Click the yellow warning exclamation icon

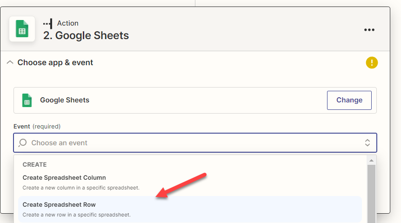click(372, 63)
